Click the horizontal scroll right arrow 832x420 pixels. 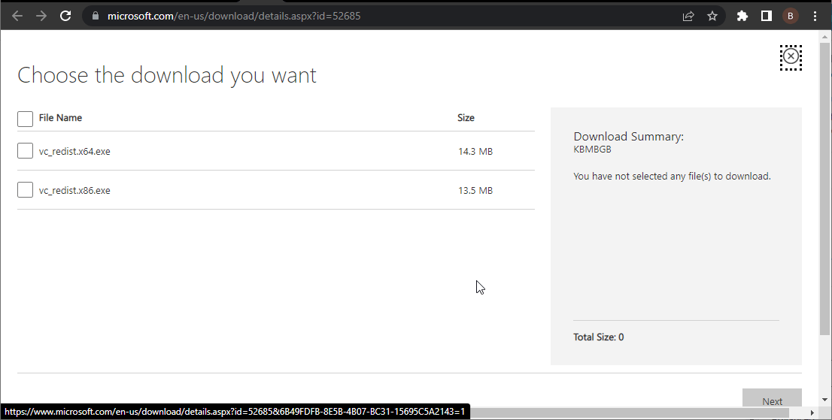tap(812, 412)
